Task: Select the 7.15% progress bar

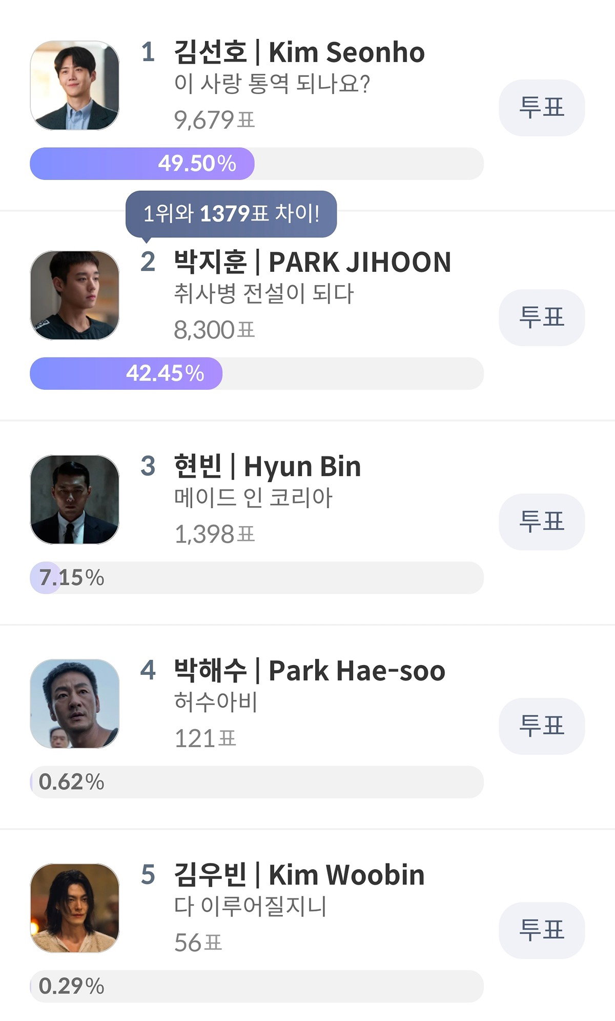Action: coord(257,578)
